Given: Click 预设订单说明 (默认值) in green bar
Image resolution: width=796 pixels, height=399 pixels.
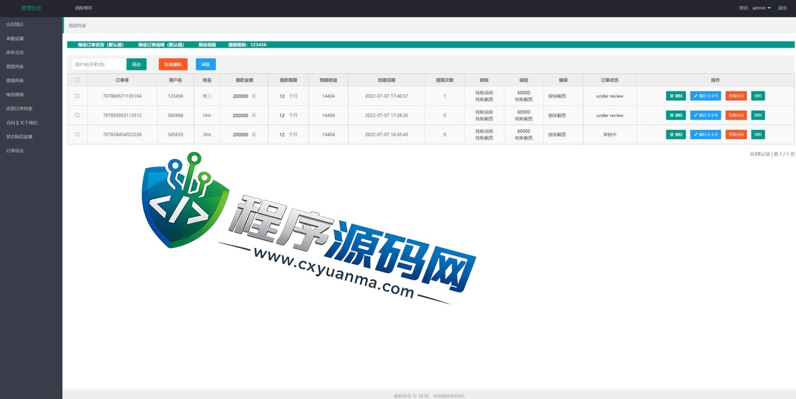Looking at the screenshot, I should point(161,45).
